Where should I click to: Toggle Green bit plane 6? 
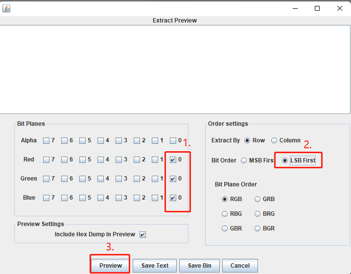pos(65,179)
